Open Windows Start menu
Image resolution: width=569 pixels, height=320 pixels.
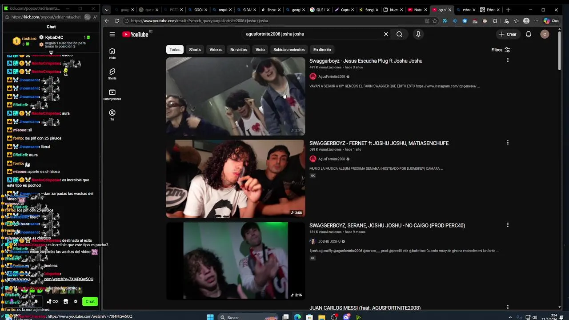click(x=210, y=317)
